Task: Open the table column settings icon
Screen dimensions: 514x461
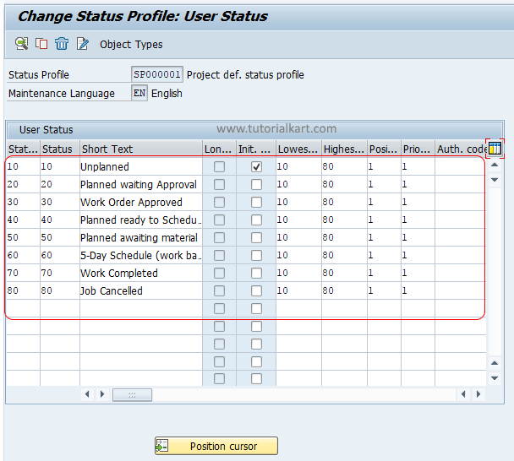Action: (x=495, y=149)
